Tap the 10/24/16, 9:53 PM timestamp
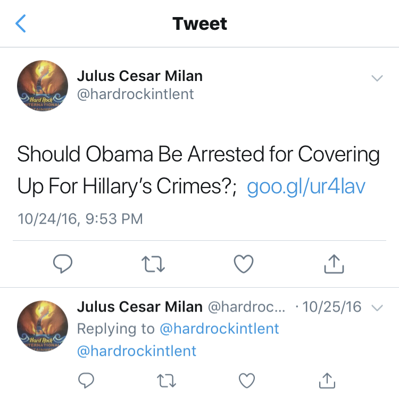 click(x=80, y=219)
